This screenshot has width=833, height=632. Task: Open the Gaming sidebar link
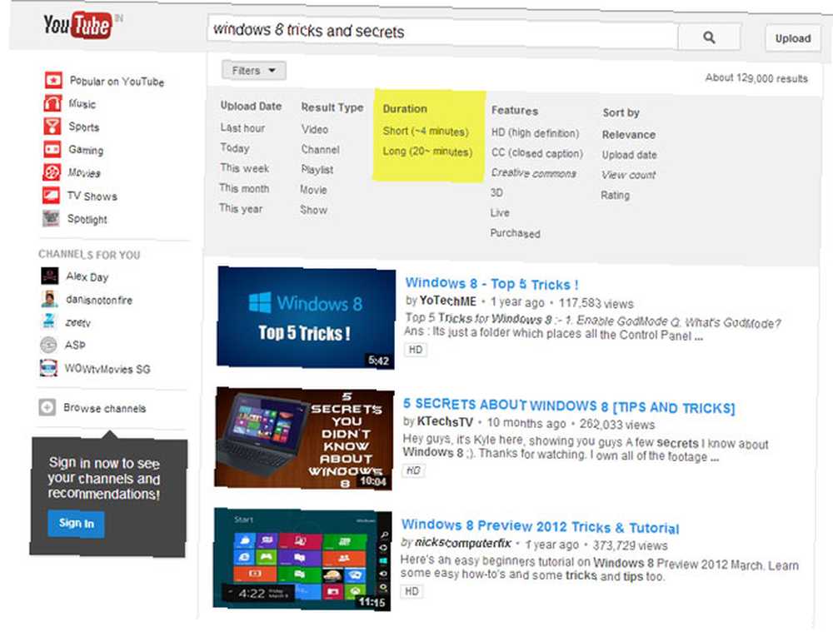point(86,150)
